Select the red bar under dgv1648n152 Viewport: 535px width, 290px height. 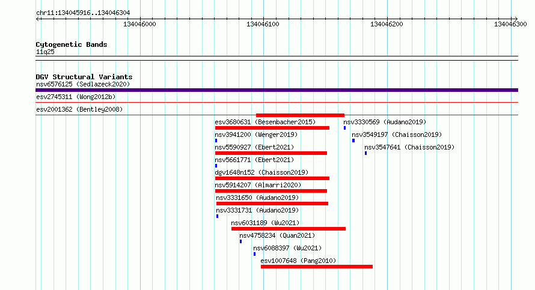272,178
